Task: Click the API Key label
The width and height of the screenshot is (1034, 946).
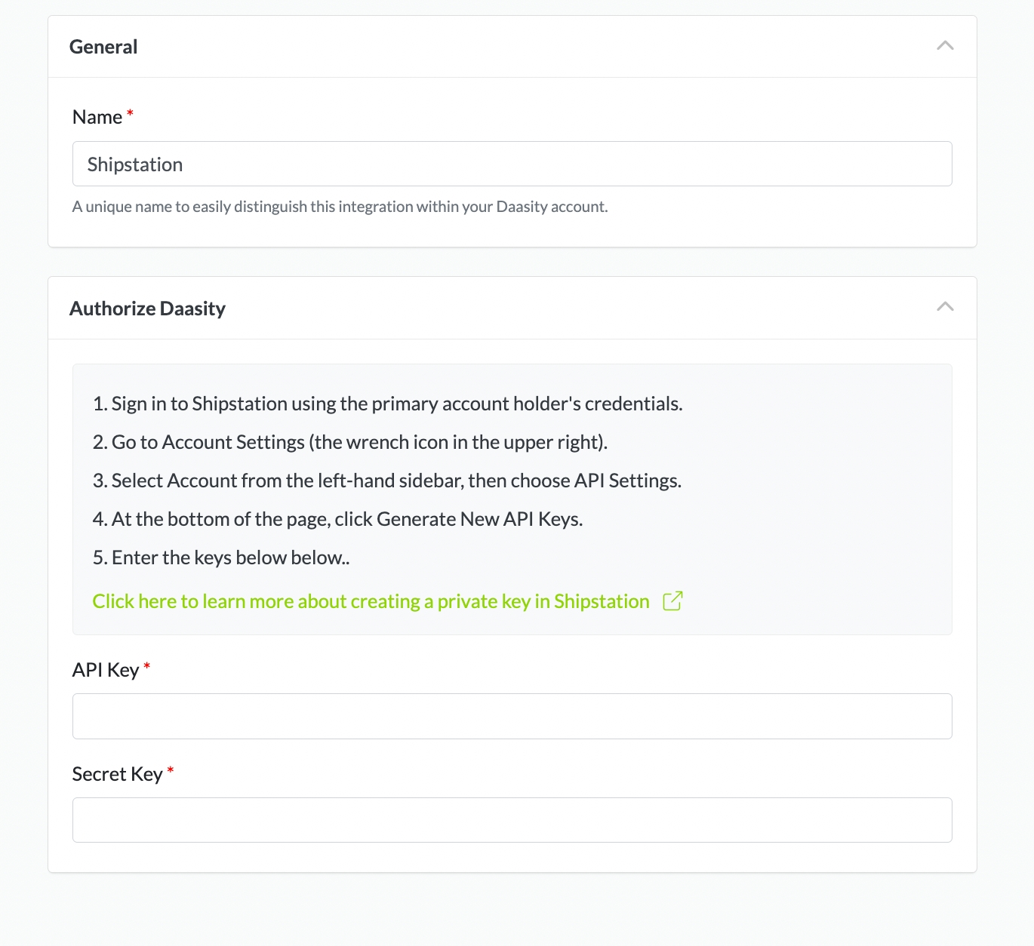Action: click(106, 670)
